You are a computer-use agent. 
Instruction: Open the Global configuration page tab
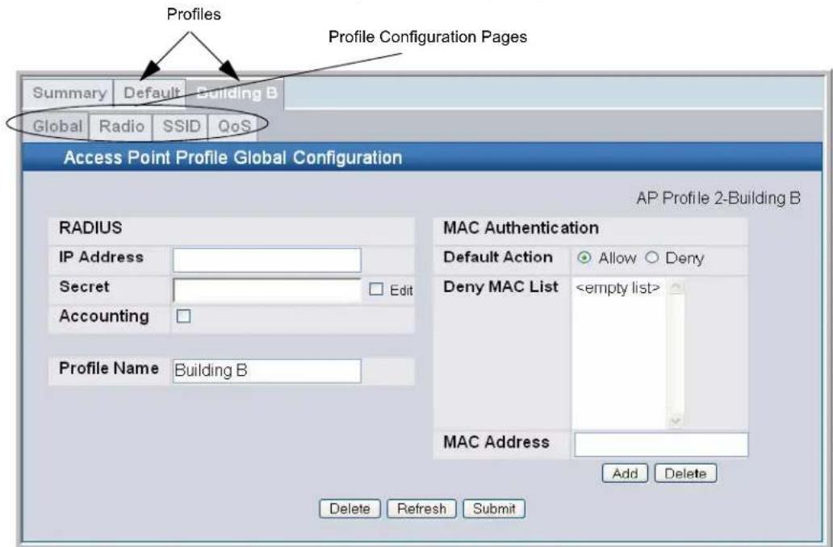57,127
